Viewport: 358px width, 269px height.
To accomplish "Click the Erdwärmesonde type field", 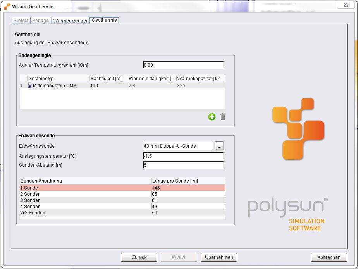I will [177, 146].
